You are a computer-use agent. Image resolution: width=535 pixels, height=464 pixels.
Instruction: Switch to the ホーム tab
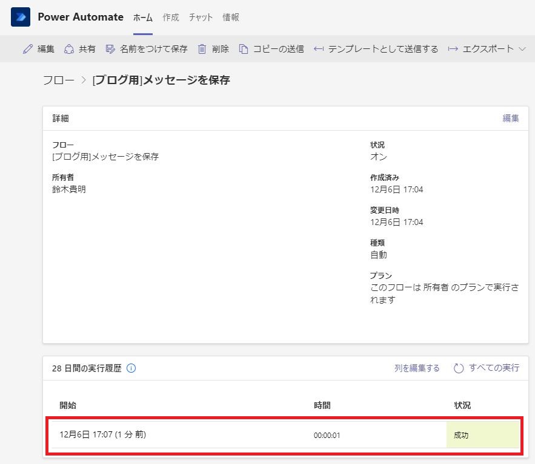[x=143, y=17]
